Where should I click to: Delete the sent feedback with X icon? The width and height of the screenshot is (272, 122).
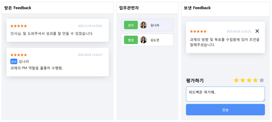[x=257, y=31]
